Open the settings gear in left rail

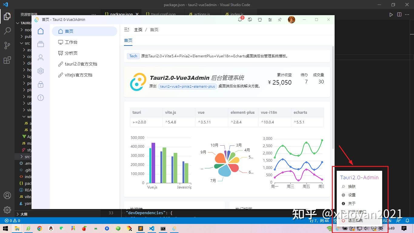[41, 71]
